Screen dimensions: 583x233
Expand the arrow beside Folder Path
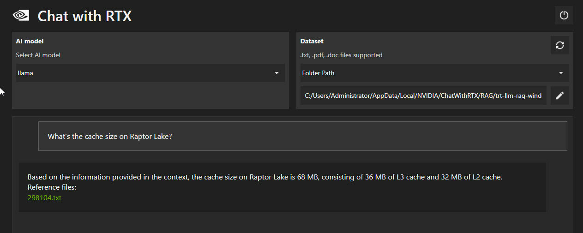click(561, 73)
